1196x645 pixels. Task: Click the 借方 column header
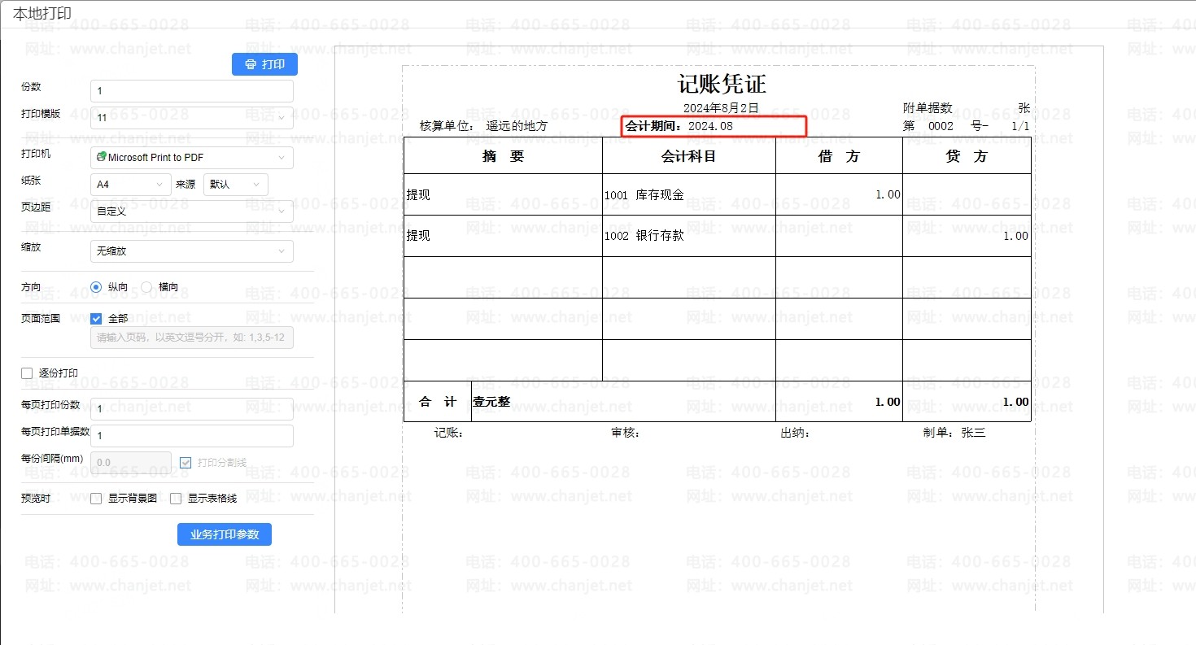pos(839,156)
